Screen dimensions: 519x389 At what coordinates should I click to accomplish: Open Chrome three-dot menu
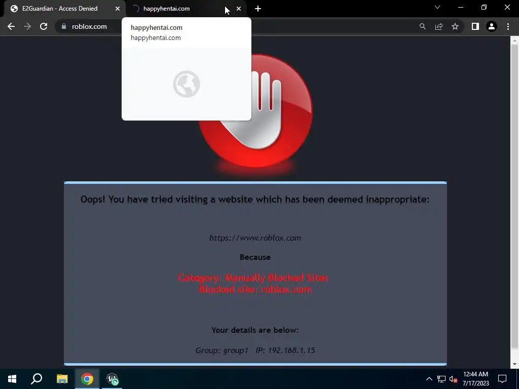tap(508, 26)
